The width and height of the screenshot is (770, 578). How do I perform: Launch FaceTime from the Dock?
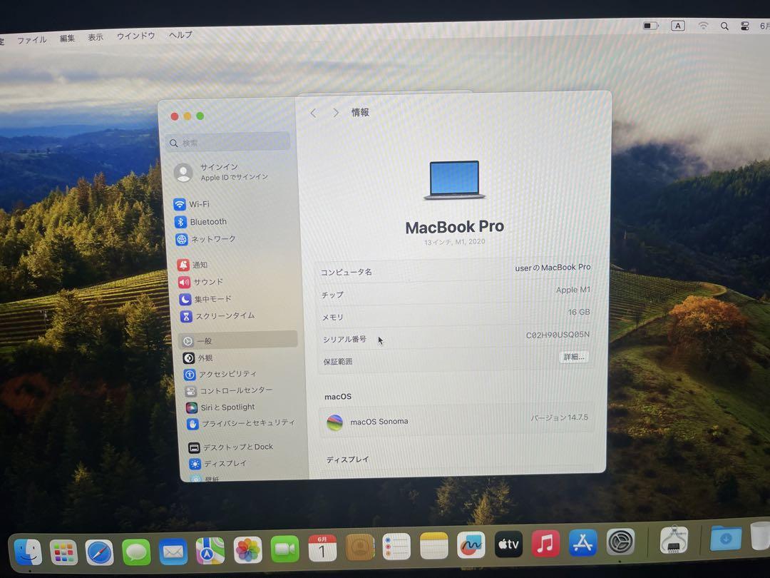click(284, 549)
